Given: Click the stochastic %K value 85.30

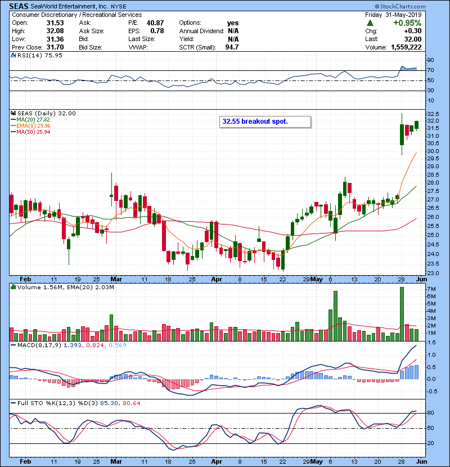Looking at the screenshot, I should tap(109, 403).
